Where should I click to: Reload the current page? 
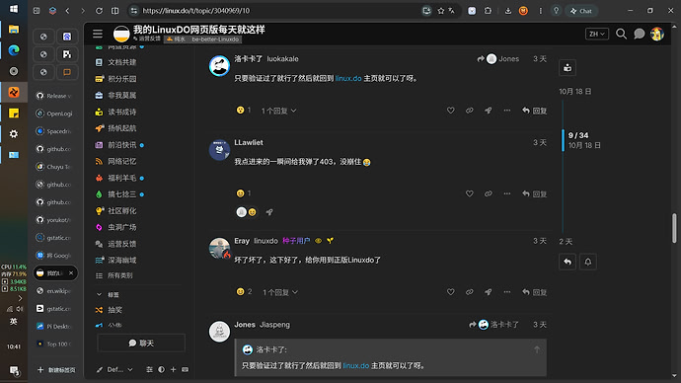coord(99,11)
